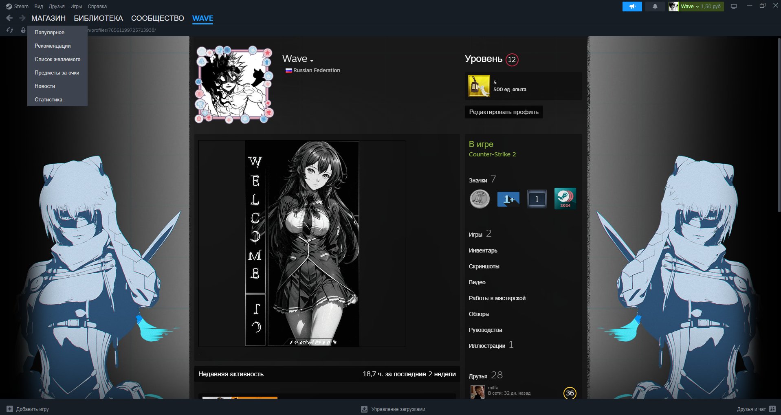Choose Статистика in the dropdown menu
The width and height of the screenshot is (781, 415).
48,99
